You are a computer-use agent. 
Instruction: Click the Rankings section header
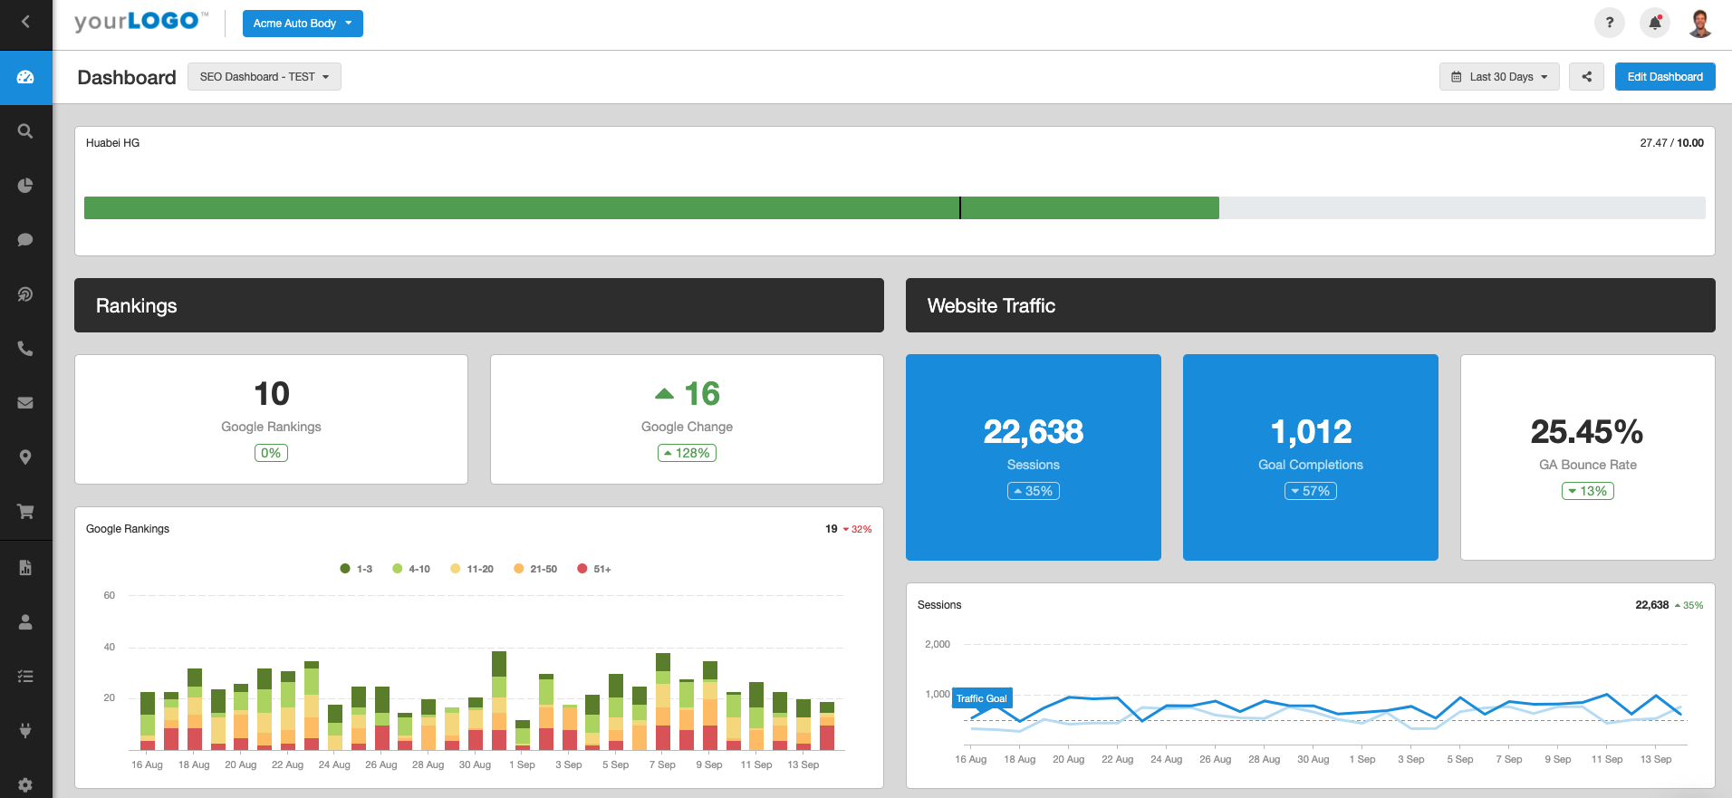pyautogui.click(x=479, y=305)
